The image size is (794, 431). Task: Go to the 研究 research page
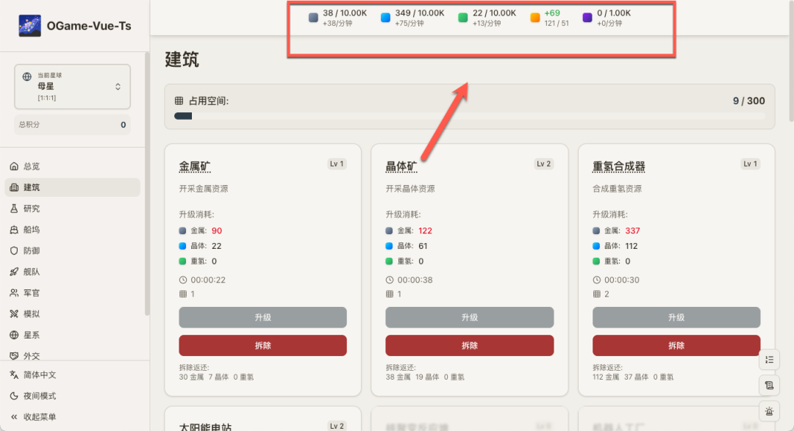click(72, 209)
